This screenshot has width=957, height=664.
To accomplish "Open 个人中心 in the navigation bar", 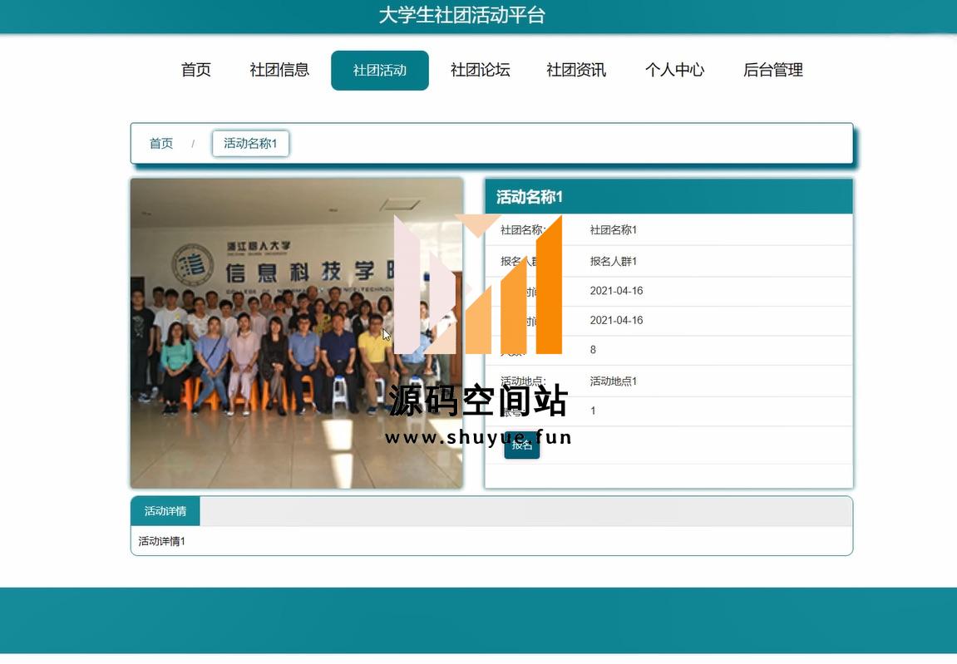I will tap(674, 71).
